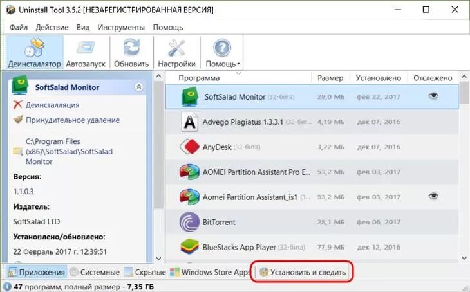The image size is (470, 292).
Task: Click the program list scrollbar thumb
Action: [x=464, y=93]
